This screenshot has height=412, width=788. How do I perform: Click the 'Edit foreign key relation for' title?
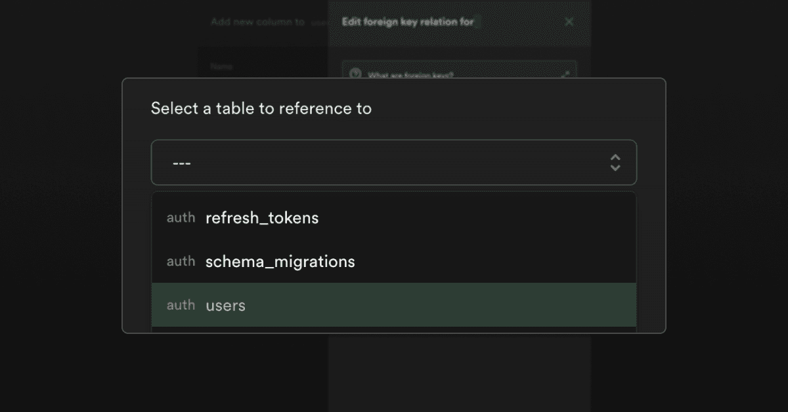[x=407, y=22]
